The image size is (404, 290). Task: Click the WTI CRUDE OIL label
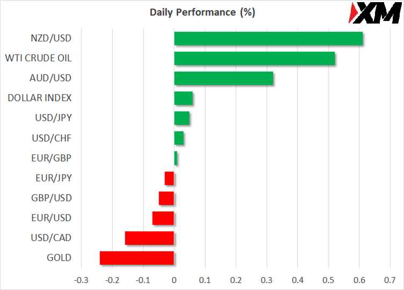[x=38, y=58]
